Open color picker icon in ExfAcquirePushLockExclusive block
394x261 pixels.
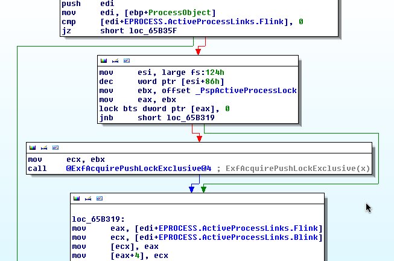pos(33,147)
